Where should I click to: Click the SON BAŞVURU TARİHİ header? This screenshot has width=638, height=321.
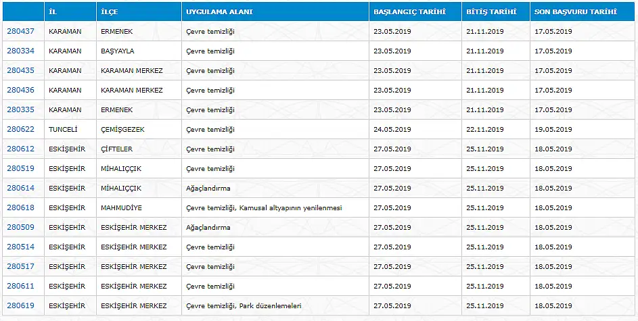pyautogui.click(x=583, y=11)
